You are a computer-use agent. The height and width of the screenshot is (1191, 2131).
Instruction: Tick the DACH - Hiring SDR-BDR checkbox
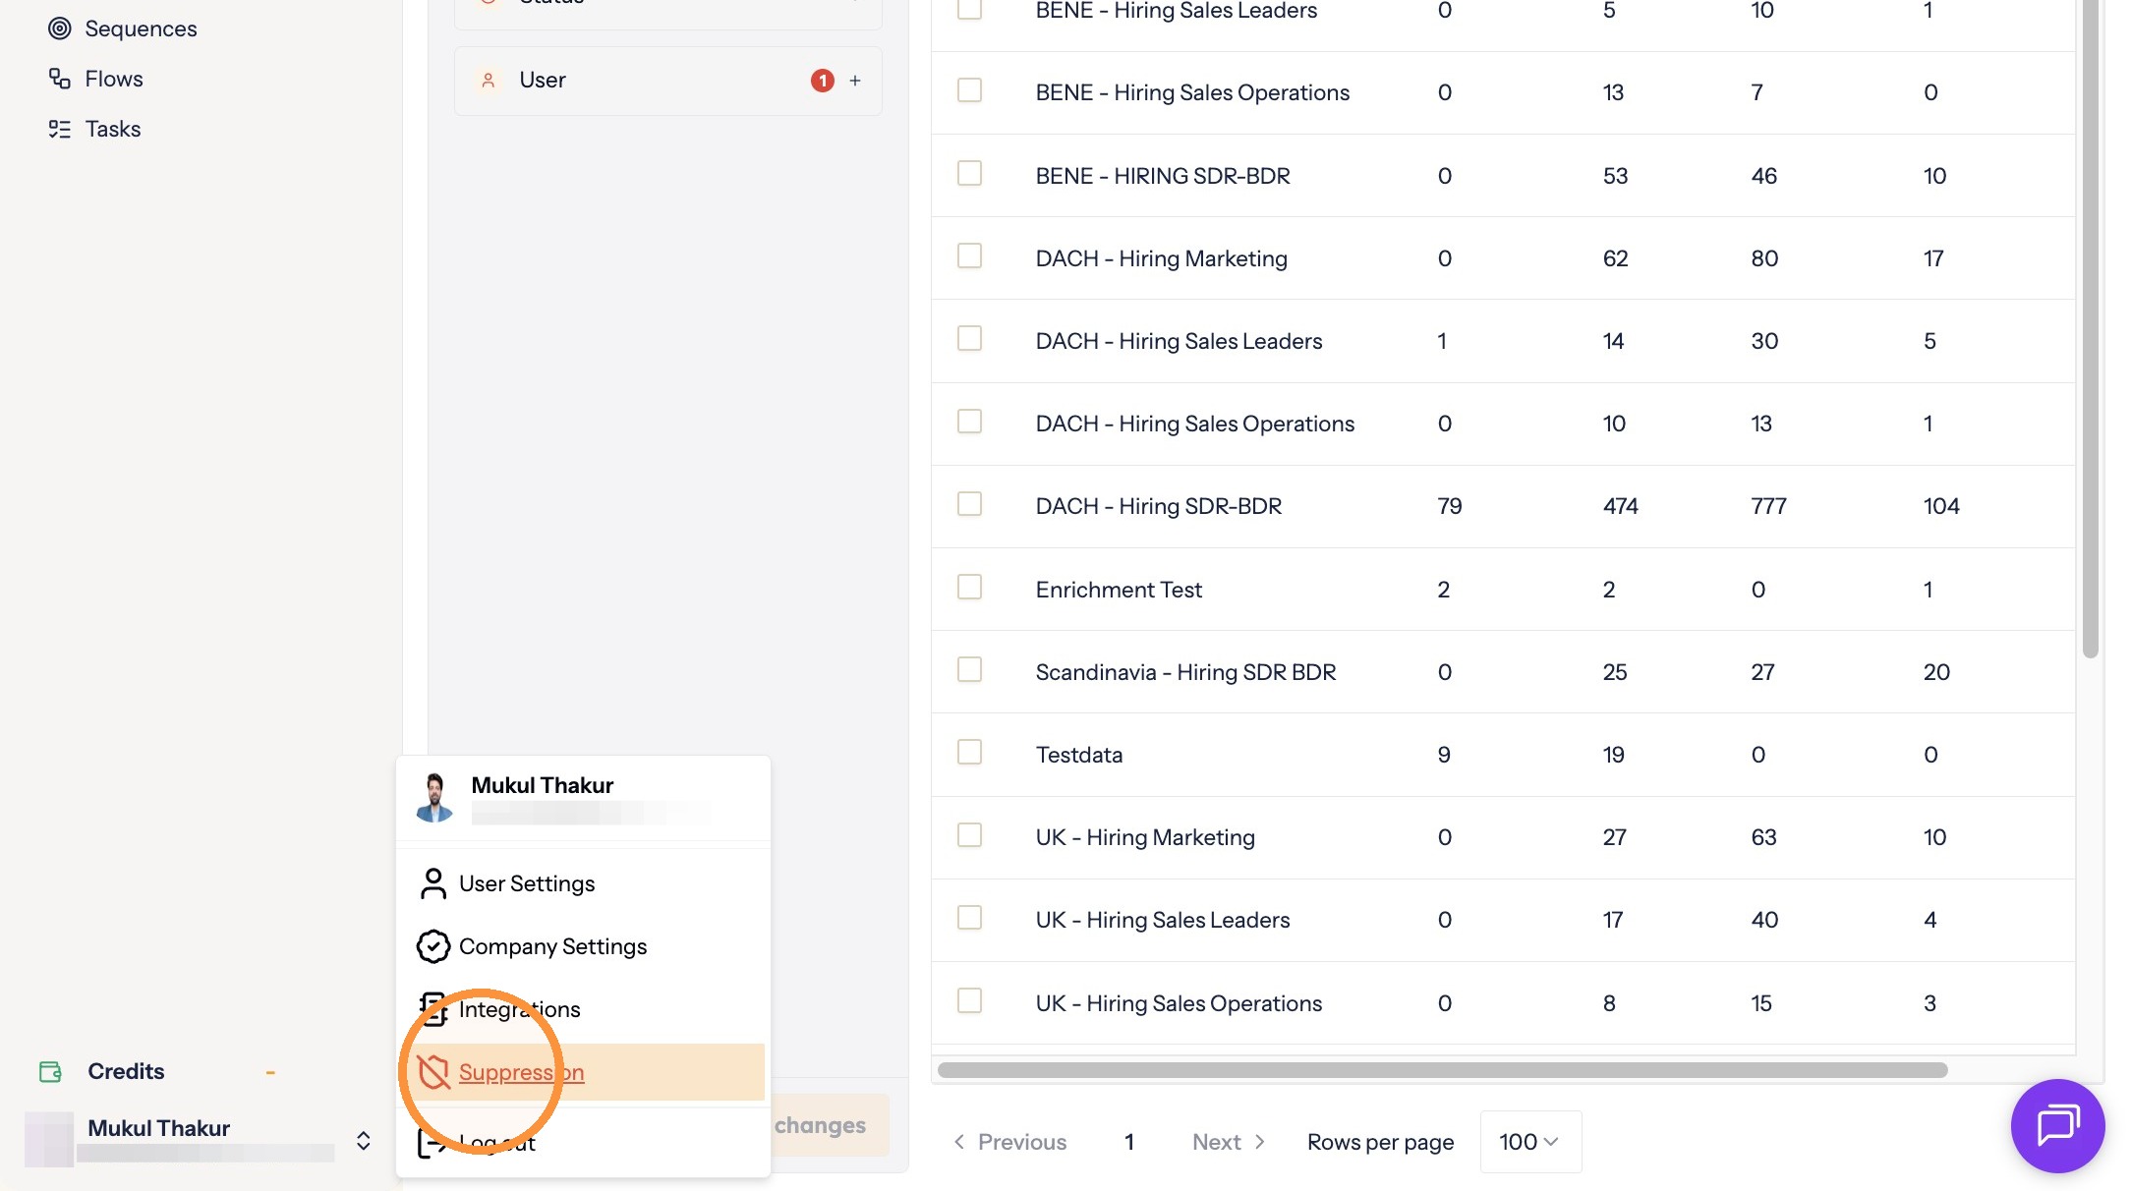[970, 504]
